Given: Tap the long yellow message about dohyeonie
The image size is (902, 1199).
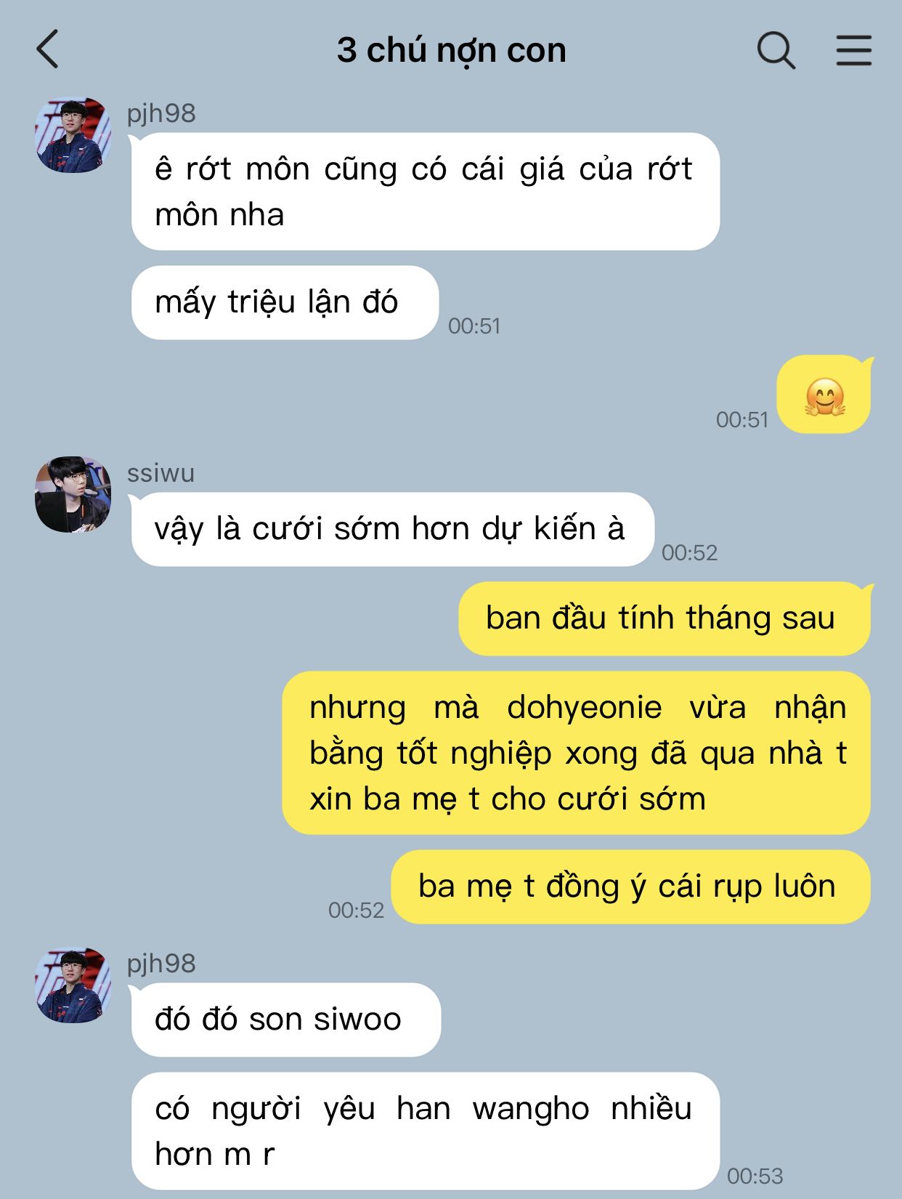Looking at the screenshot, I should (577, 753).
